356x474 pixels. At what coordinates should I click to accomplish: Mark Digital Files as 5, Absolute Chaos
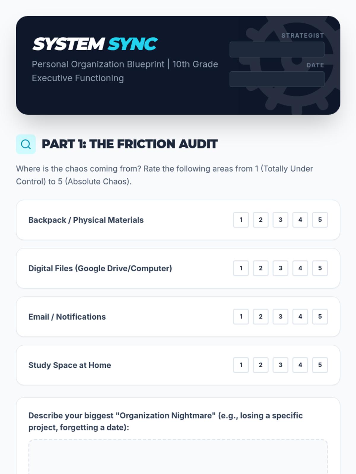pyautogui.click(x=320, y=268)
